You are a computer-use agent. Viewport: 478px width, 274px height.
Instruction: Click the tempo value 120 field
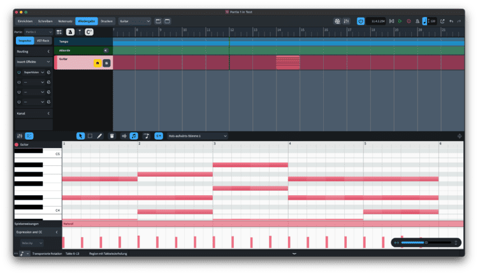point(433,21)
